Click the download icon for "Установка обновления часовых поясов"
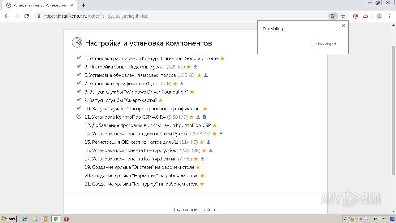The width and height of the screenshot is (396, 223). click(206, 75)
